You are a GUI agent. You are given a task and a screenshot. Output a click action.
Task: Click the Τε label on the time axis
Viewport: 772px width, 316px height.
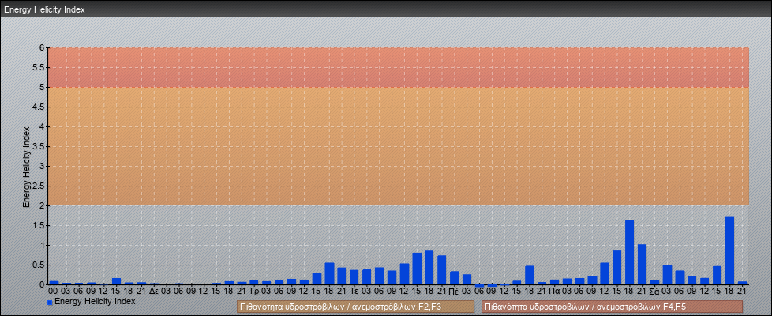pos(354,292)
